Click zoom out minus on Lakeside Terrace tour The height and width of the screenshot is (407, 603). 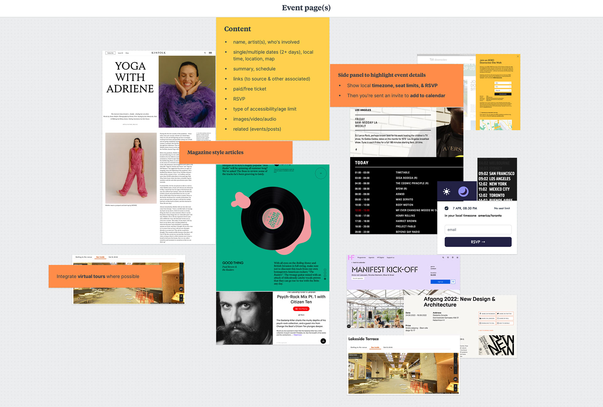pos(455,389)
